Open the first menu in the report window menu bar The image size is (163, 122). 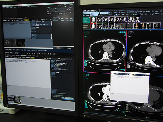point(4,7)
